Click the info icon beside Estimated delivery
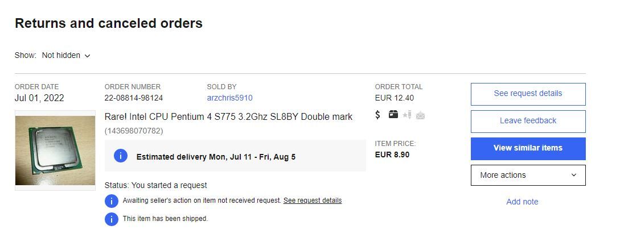The image size is (620, 238). tap(121, 156)
